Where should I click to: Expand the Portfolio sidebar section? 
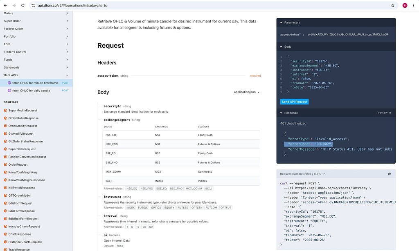[x=36, y=36]
